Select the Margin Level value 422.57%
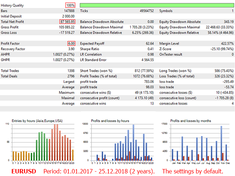 pyautogui.click(x=225, y=44)
